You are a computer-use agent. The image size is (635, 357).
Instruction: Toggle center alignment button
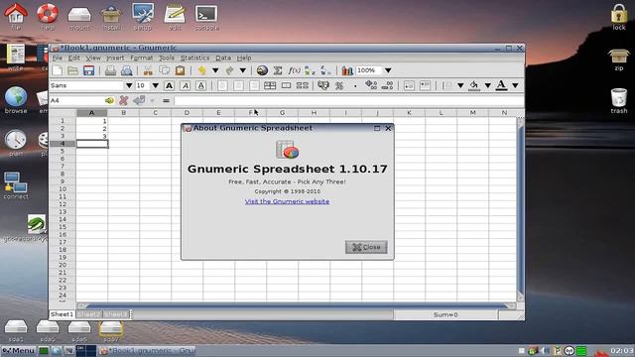click(238, 85)
